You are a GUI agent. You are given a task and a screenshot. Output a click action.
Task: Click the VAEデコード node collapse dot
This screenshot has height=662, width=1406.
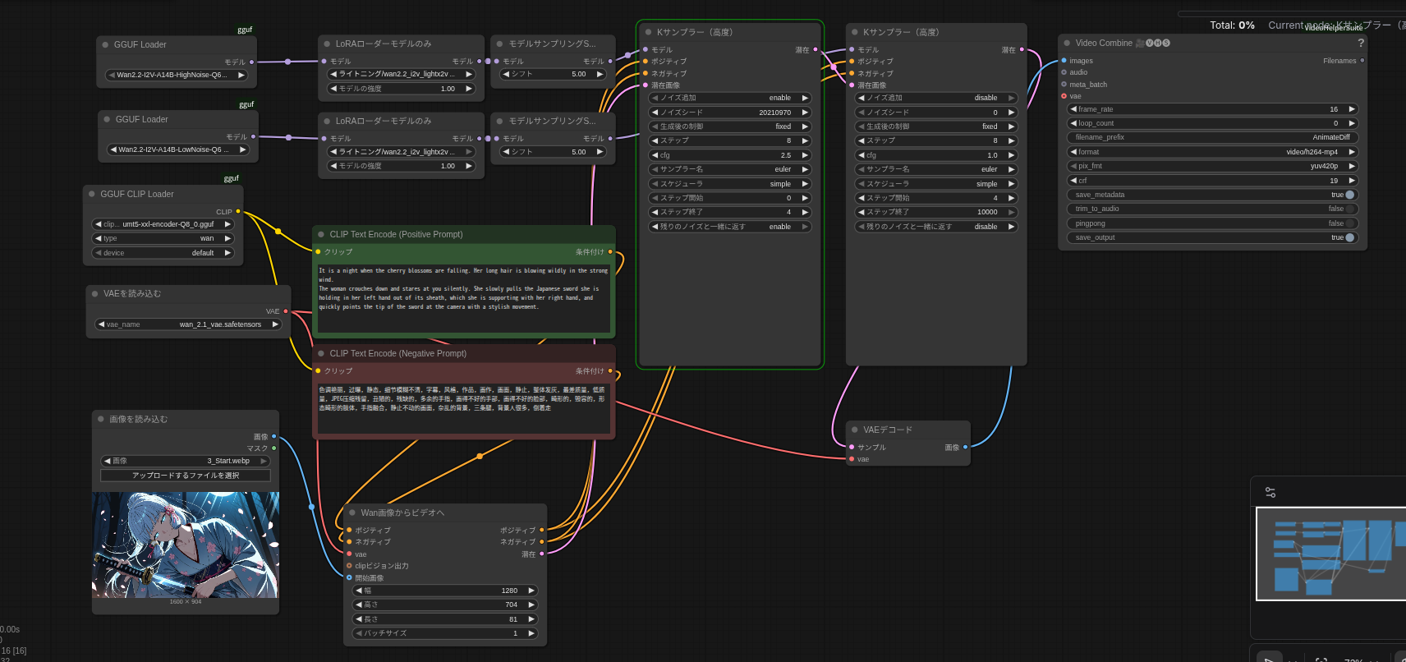pos(854,430)
